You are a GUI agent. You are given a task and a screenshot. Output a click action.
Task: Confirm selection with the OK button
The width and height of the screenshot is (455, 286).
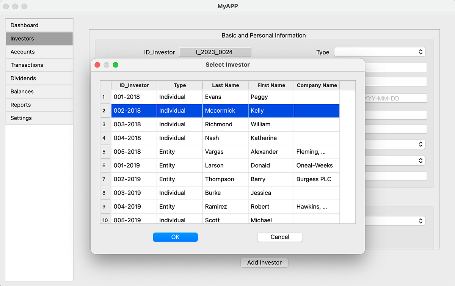(x=175, y=237)
